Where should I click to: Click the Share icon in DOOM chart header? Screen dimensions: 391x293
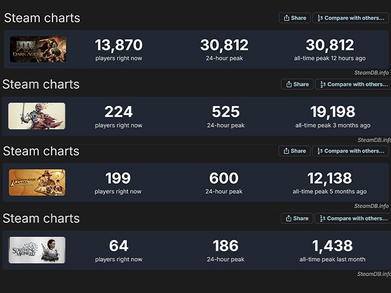click(287, 18)
